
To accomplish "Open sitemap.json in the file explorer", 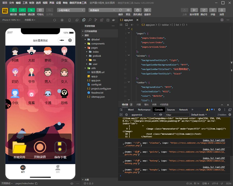I will pyautogui.click(x=98, y=97).
